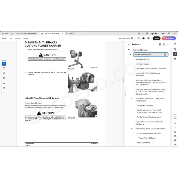Click the page display settings icon
This screenshot has height=178, width=178.
point(175,136)
